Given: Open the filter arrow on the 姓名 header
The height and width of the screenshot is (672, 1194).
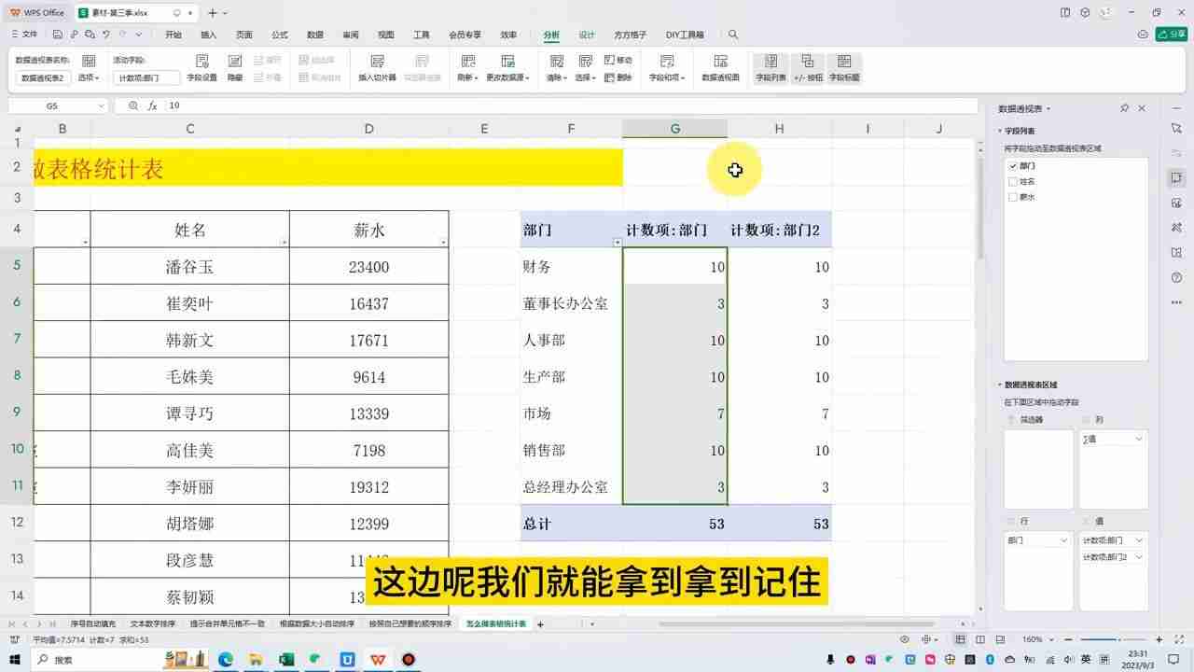Looking at the screenshot, I should (x=284, y=243).
